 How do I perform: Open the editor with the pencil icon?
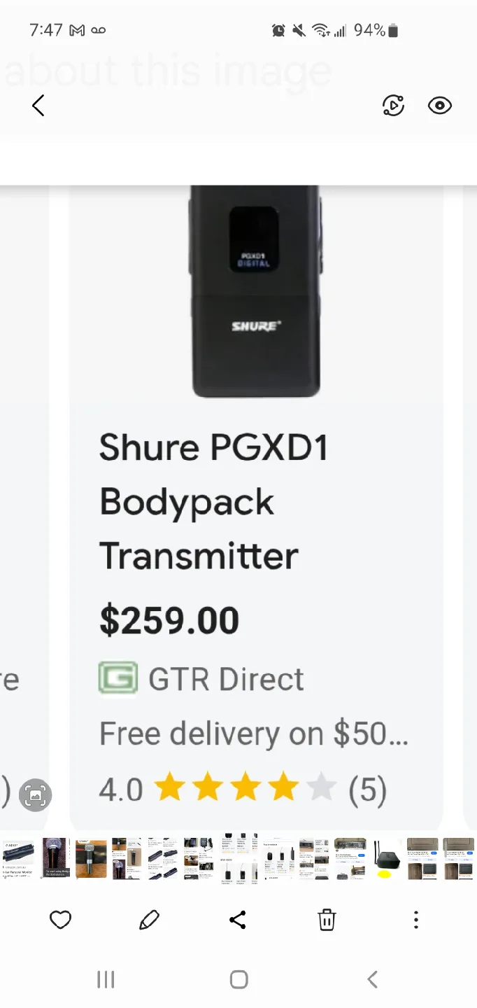(x=149, y=920)
